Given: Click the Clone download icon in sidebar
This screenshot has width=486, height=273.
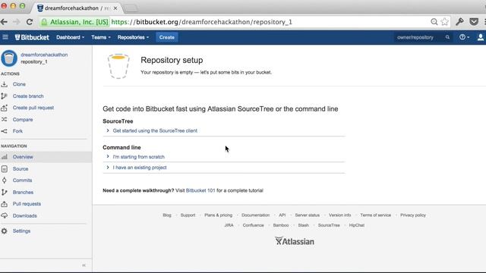Looking at the screenshot, I should [5, 84].
